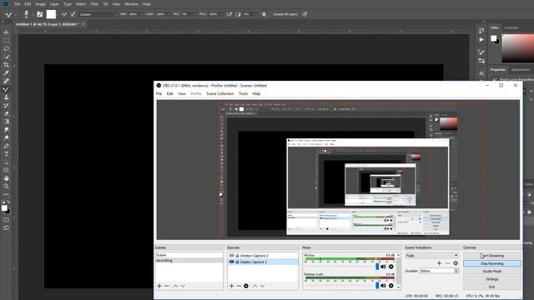Remove selected scene with minus icon

[167, 286]
